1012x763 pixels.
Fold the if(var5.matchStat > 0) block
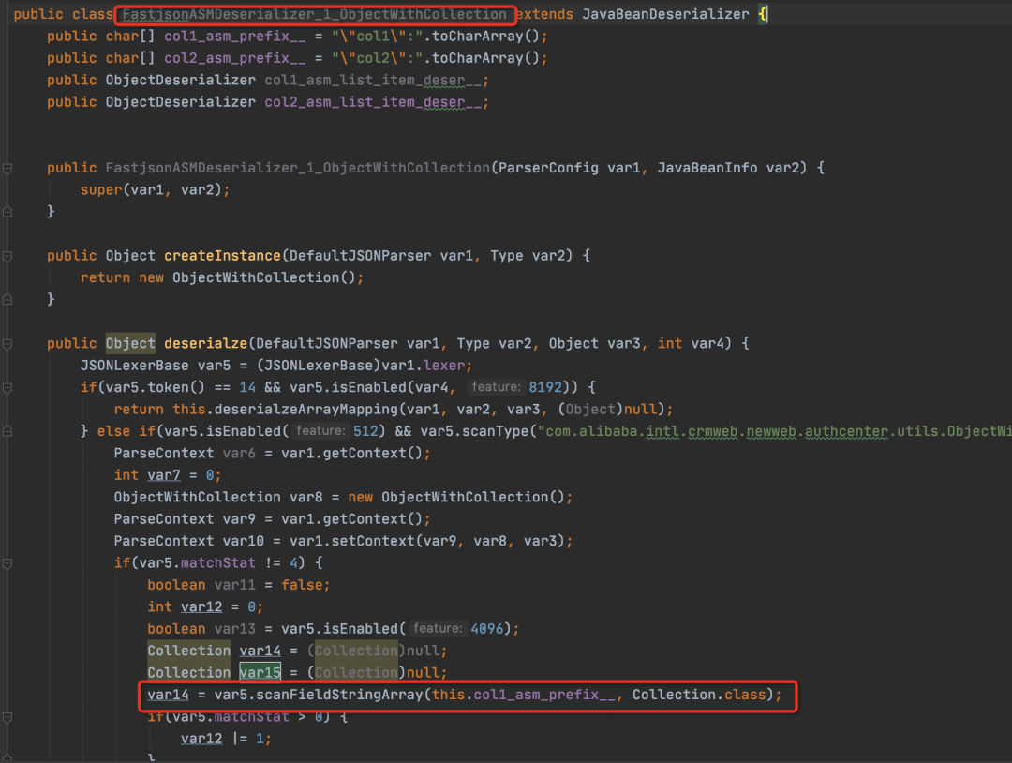point(7,717)
